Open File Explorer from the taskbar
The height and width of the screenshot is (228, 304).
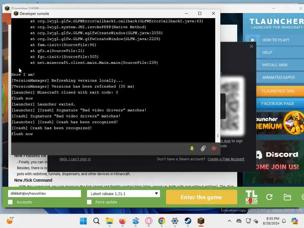pos(109,221)
